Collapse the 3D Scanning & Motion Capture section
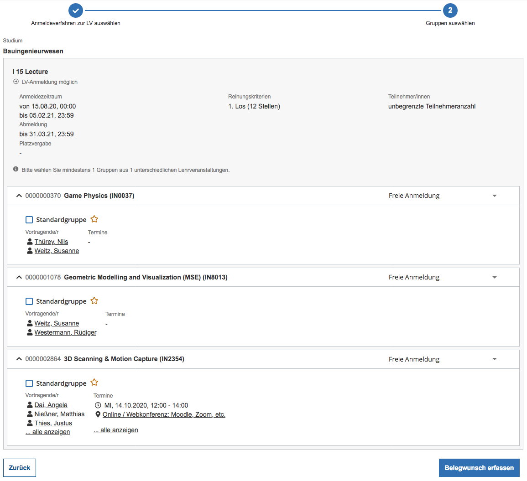The height and width of the screenshot is (481, 527). pyautogui.click(x=19, y=359)
